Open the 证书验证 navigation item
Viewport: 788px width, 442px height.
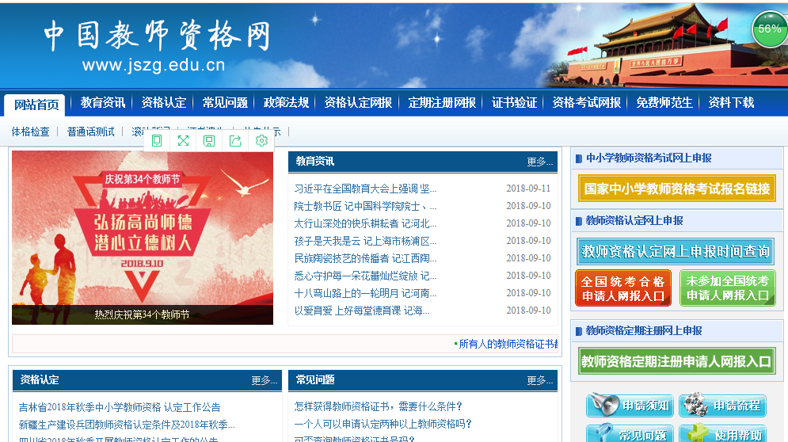pos(514,103)
